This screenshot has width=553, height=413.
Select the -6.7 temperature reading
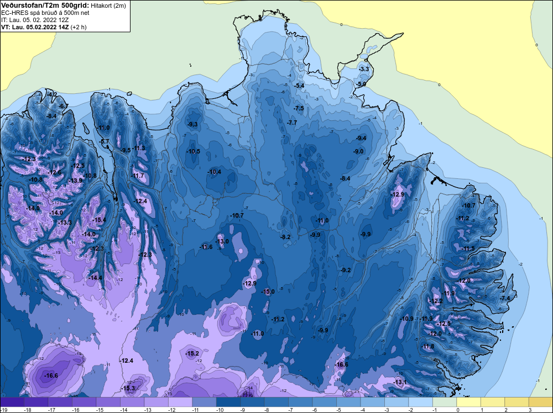(x=63, y=106)
